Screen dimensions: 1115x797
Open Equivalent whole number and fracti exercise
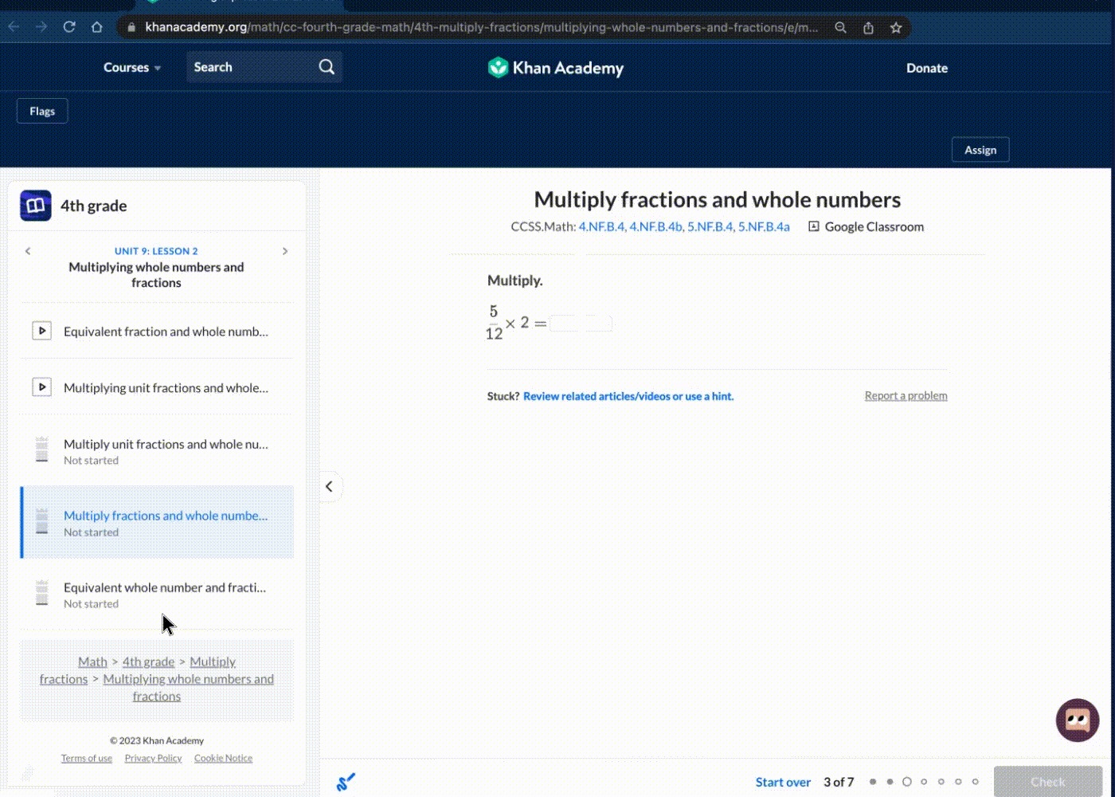157,595
